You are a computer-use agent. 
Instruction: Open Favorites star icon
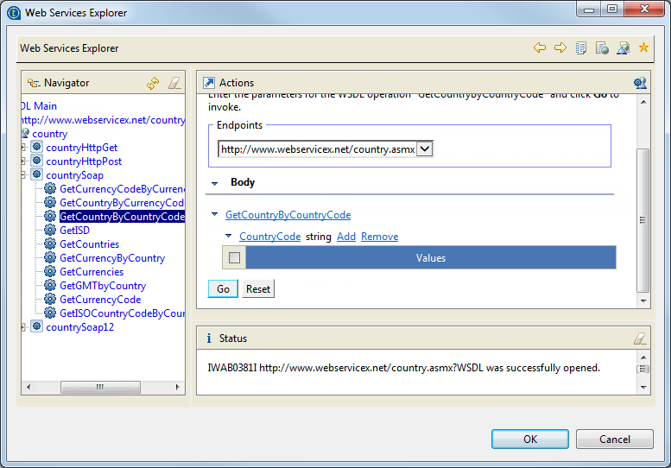[643, 48]
